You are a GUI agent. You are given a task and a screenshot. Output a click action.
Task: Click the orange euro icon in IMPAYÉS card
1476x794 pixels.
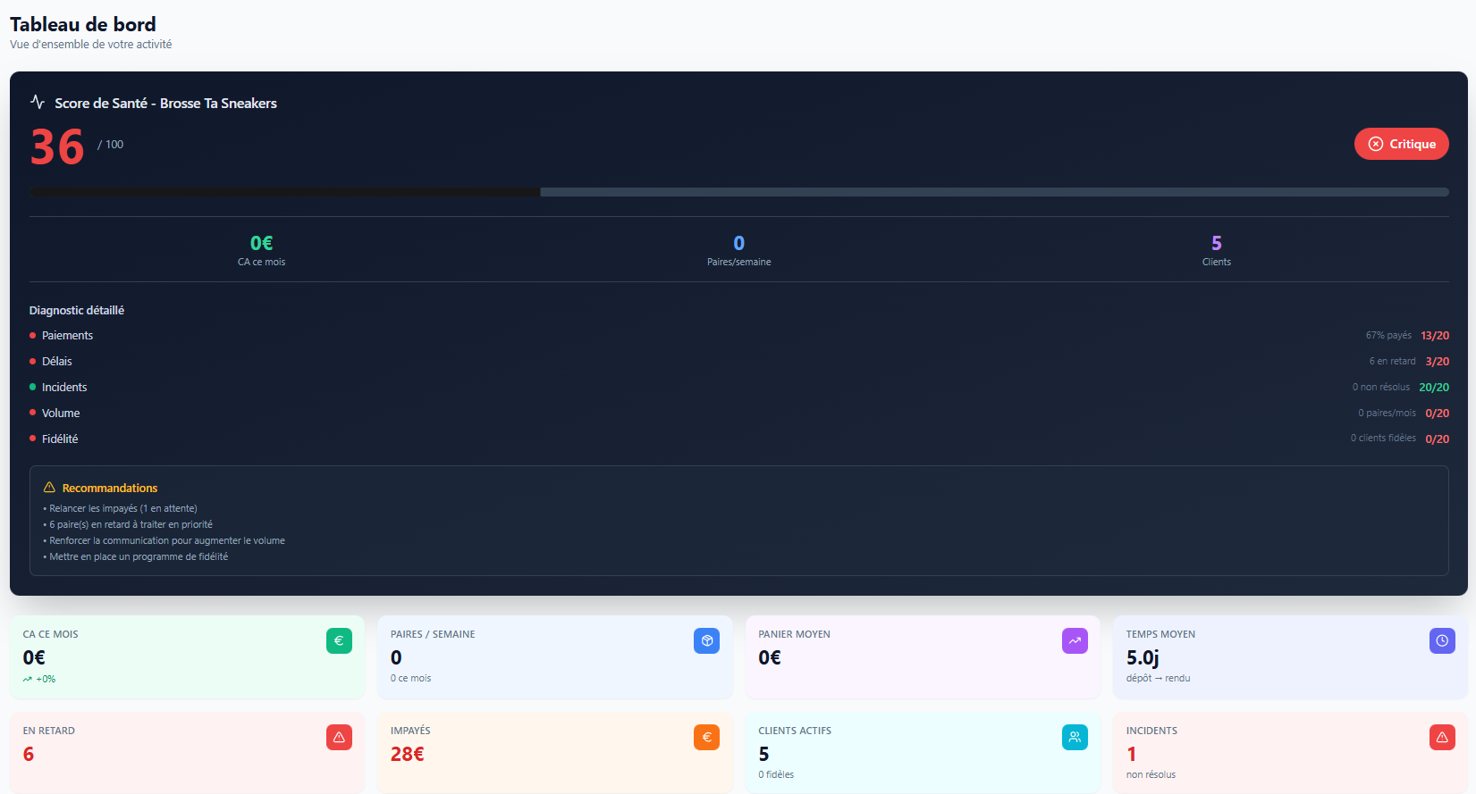[706, 737]
